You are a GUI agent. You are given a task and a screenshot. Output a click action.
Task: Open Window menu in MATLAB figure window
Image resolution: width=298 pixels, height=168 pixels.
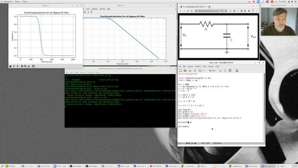point(102,9)
